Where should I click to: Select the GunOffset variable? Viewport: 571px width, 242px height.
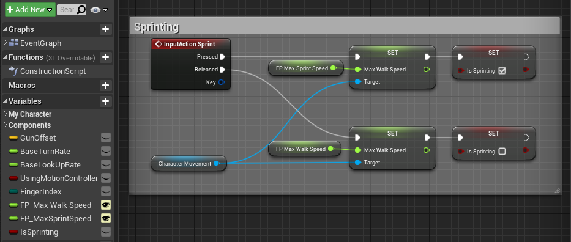pyautogui.click(x=38, y=138)
